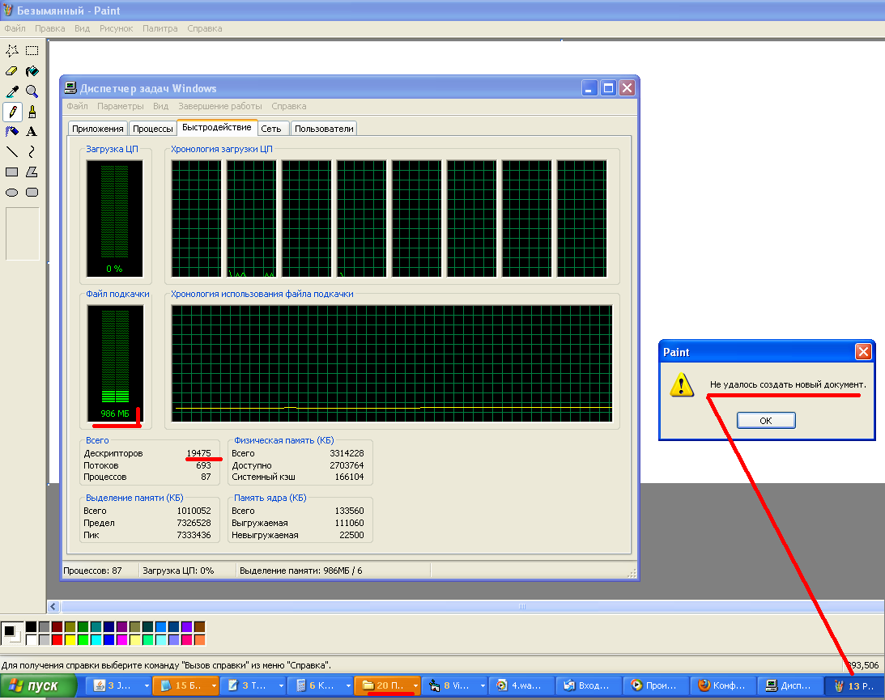Pick the Curve drawing tool
Screen dimensions: 885x700
pos(32,151)
